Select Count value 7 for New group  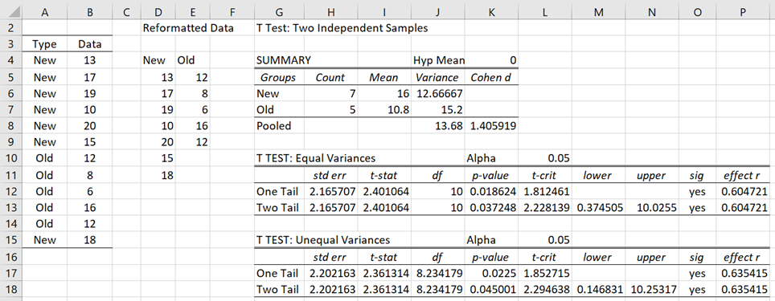click(x=330, y=93)
